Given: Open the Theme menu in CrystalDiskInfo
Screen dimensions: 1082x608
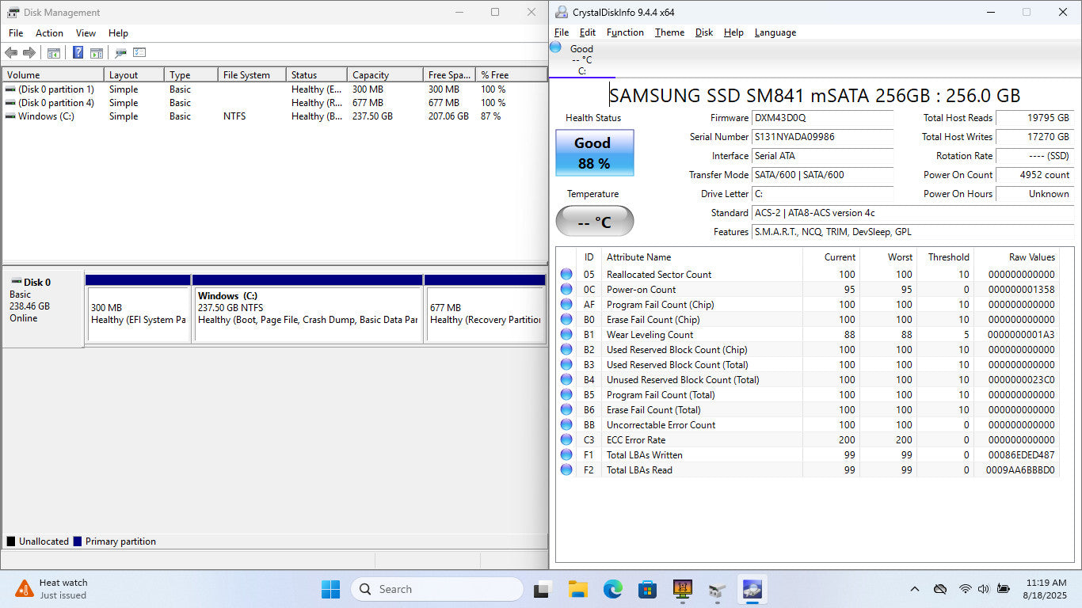Looking at the screenshot, I should 669,32.
